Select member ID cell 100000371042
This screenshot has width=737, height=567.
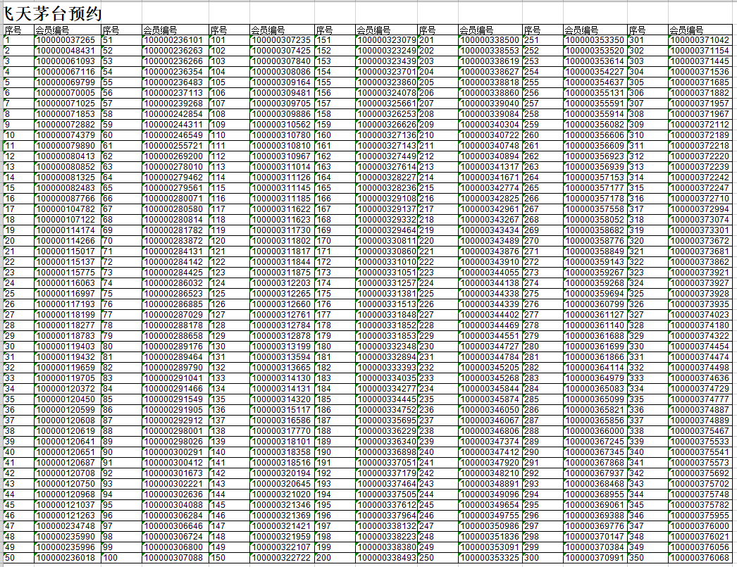coord(700,40)
